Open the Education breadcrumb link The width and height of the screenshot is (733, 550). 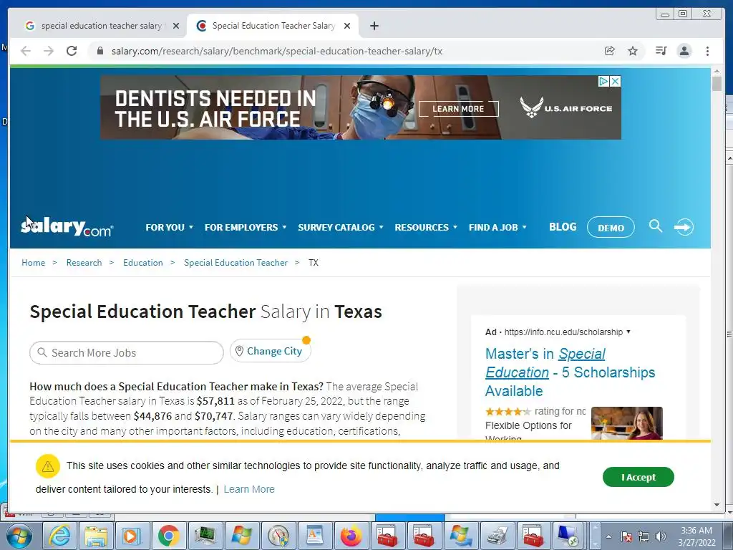[x=143, y=263]
